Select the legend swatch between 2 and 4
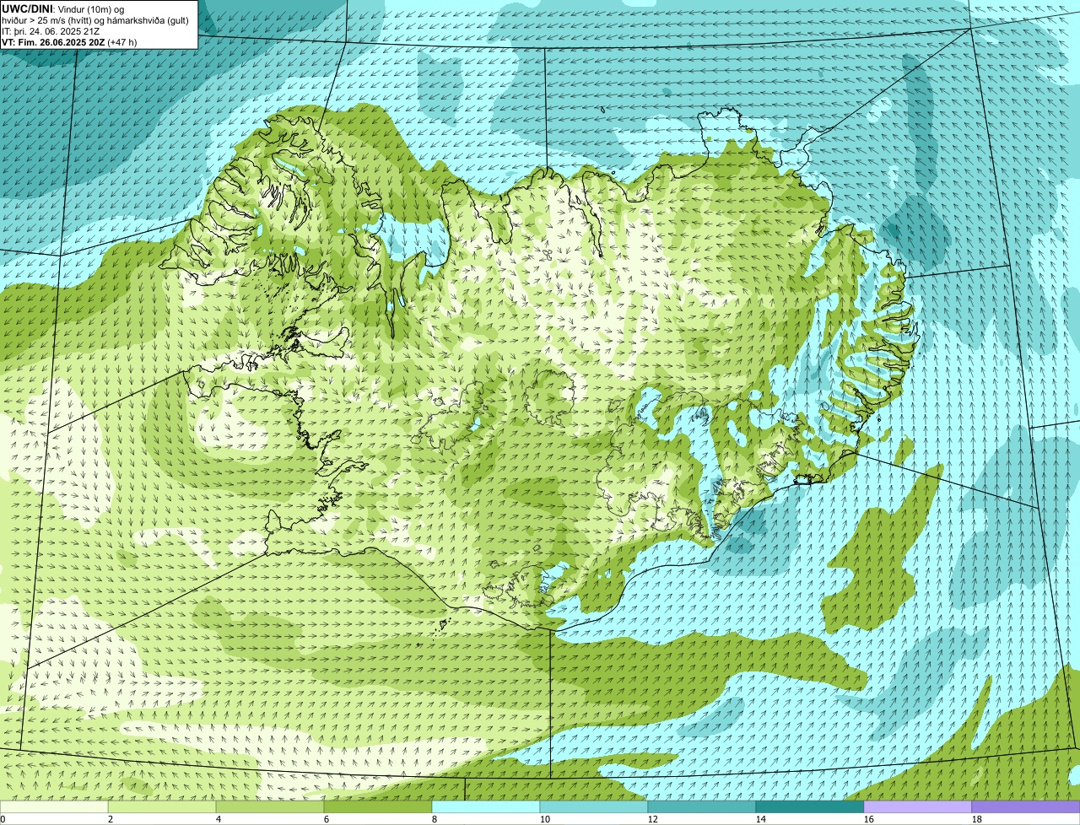The image size is (1080, 825). pyautogui.click(x=162, y=807)
